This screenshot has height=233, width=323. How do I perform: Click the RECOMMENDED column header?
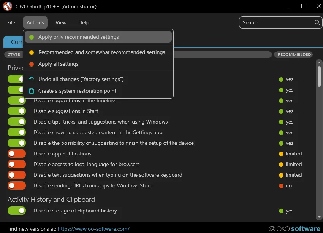294,55
